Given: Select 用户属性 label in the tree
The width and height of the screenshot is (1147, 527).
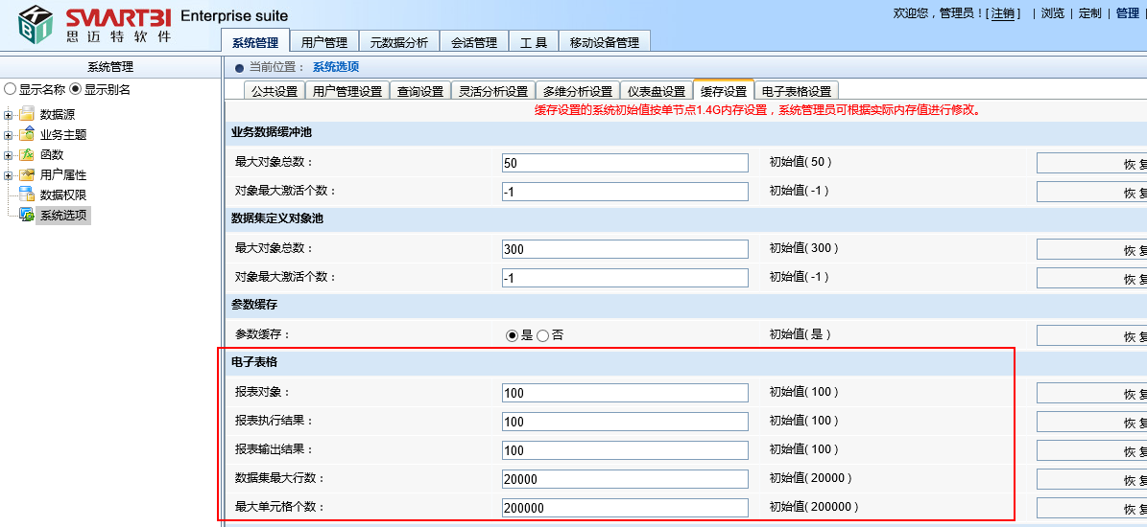Looking at the screenshot, I should click(x=63, y=175).
